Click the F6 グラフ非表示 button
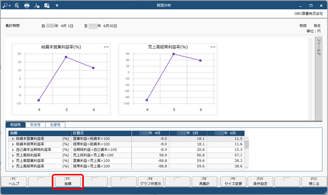This screenshot has height=195, width=328. coord(151,181)
